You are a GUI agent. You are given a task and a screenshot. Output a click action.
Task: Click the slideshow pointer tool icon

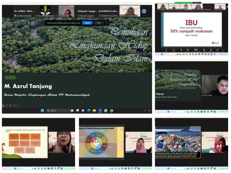click(3, 105)
